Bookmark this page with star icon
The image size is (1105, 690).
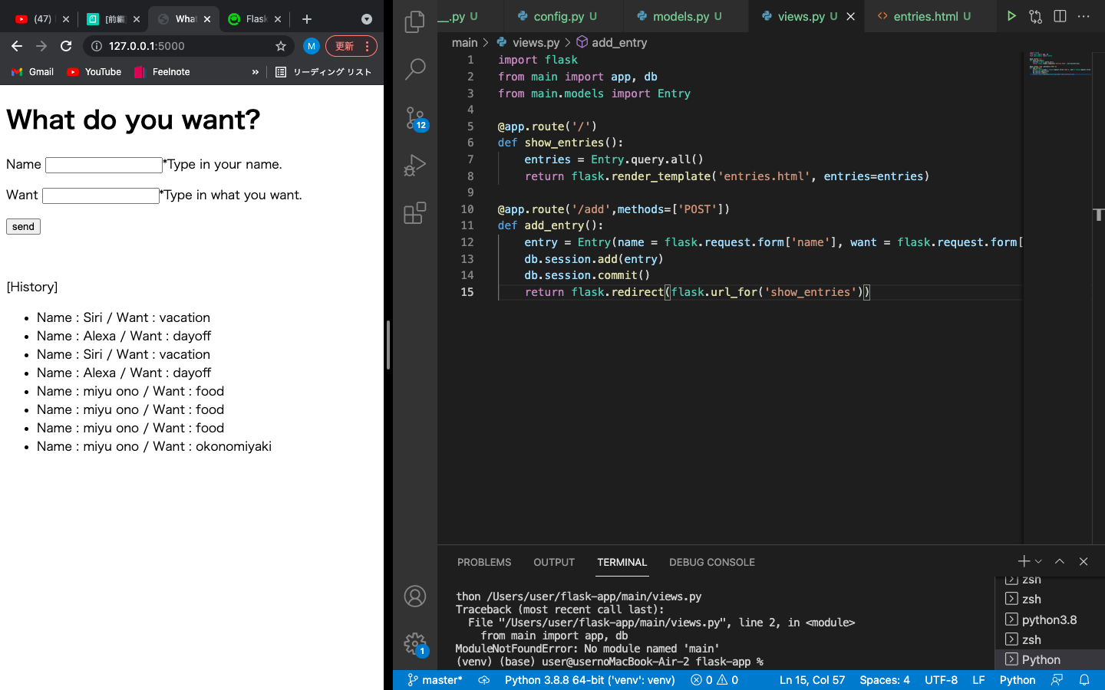click(281, 46)
